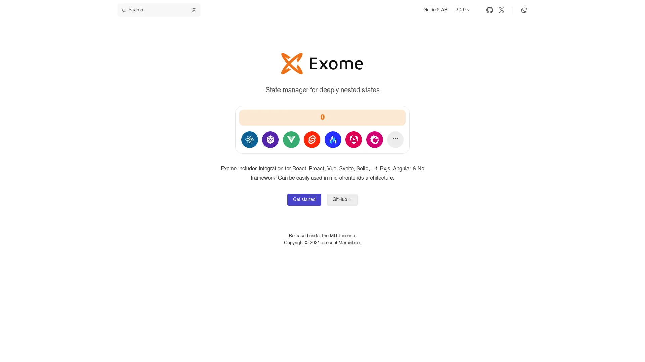Click the React integration icon
The image size is (645, 362).
[x=249, y=140]
